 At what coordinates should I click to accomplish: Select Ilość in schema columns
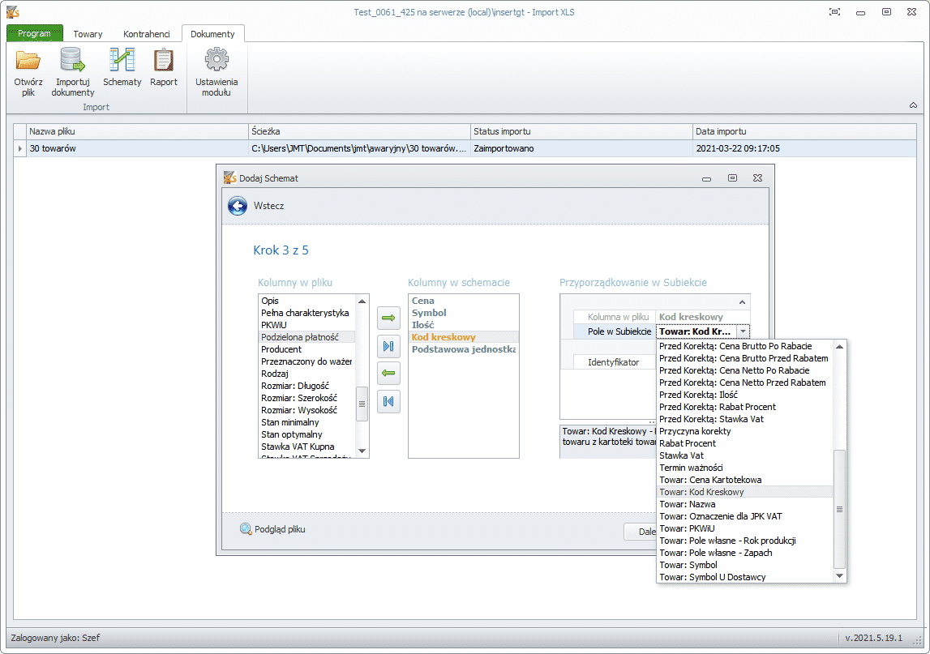(463, 325)
